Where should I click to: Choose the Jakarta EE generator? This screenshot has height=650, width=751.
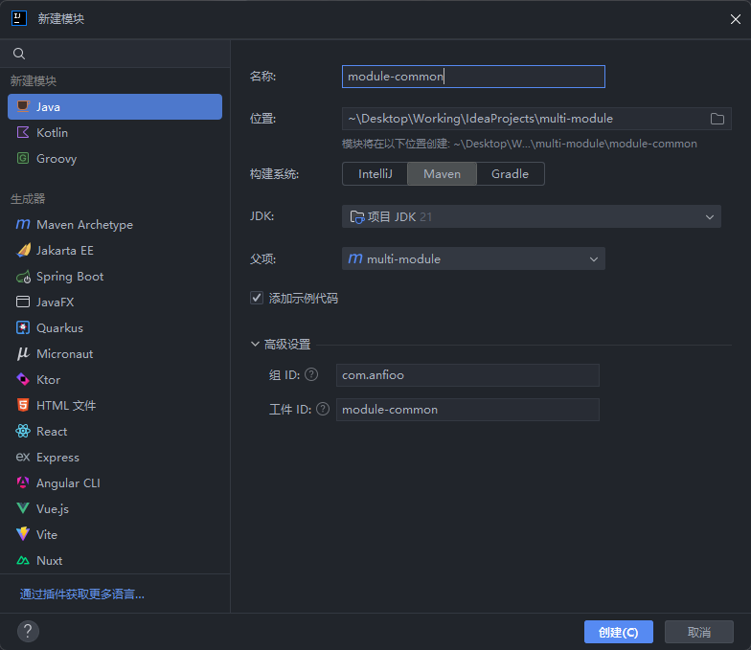[115, 251]
